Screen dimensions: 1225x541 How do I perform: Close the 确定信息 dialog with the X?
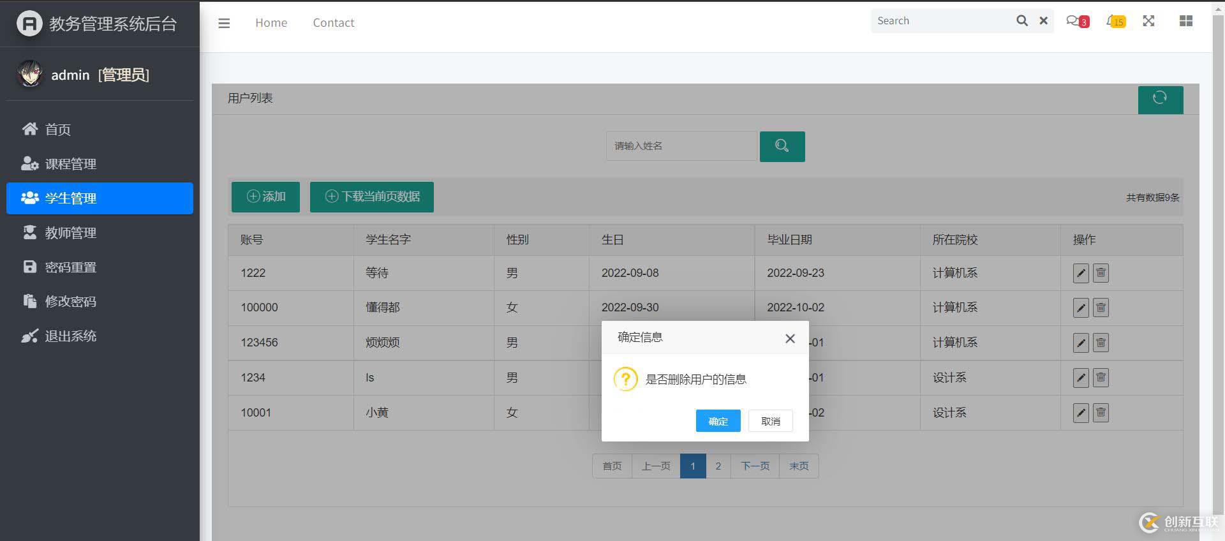point(790,338)
